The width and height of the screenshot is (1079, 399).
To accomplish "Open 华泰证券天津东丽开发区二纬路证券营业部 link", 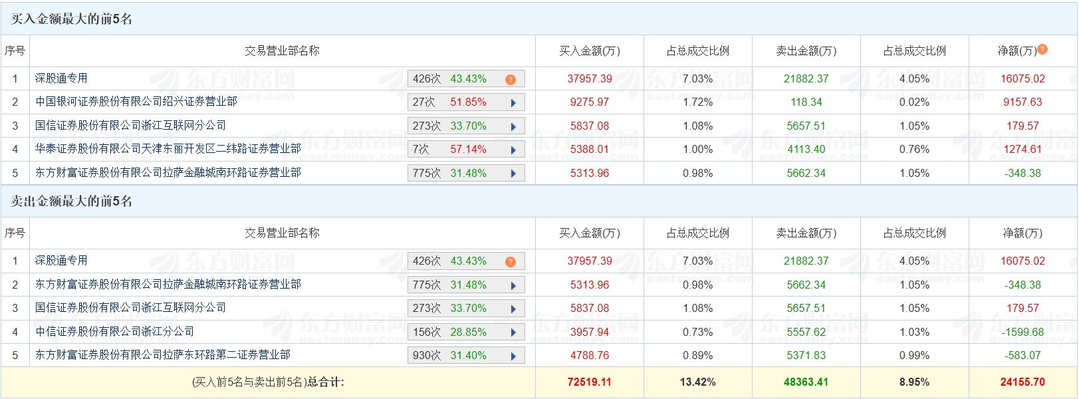I will pos(168,149).
